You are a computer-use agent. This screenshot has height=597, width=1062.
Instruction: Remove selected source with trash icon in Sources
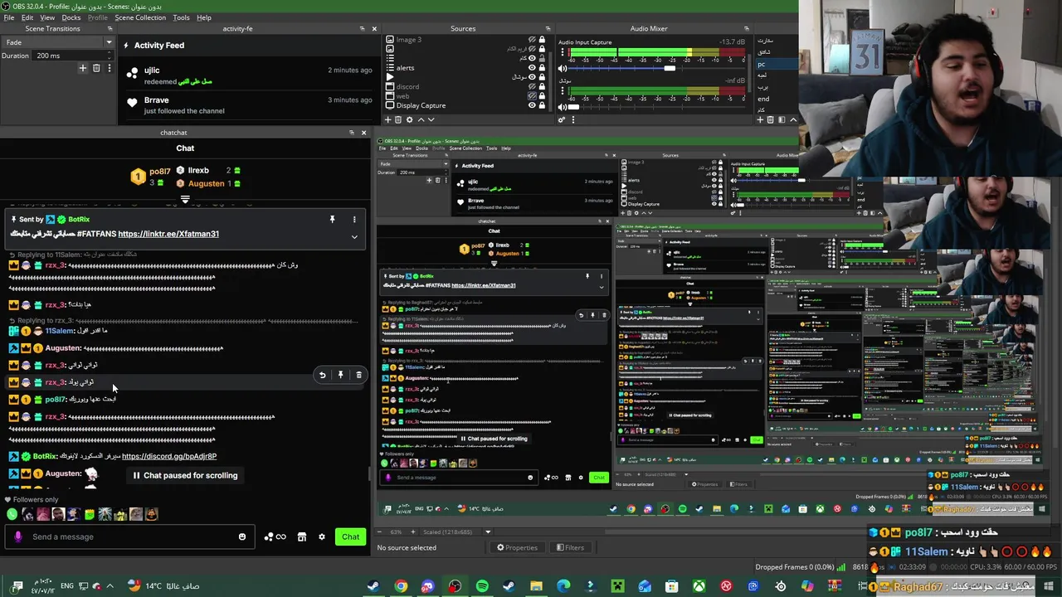coord(399,119)
